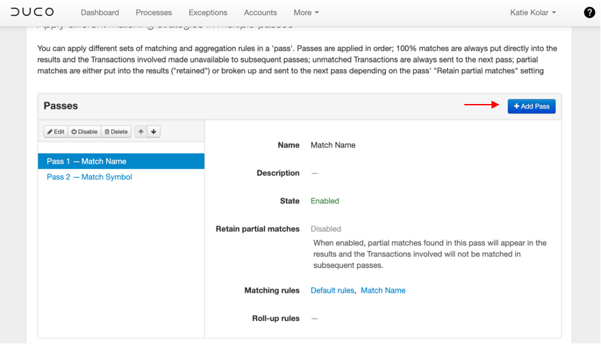Open the help question mark icon

coord(589,12)
